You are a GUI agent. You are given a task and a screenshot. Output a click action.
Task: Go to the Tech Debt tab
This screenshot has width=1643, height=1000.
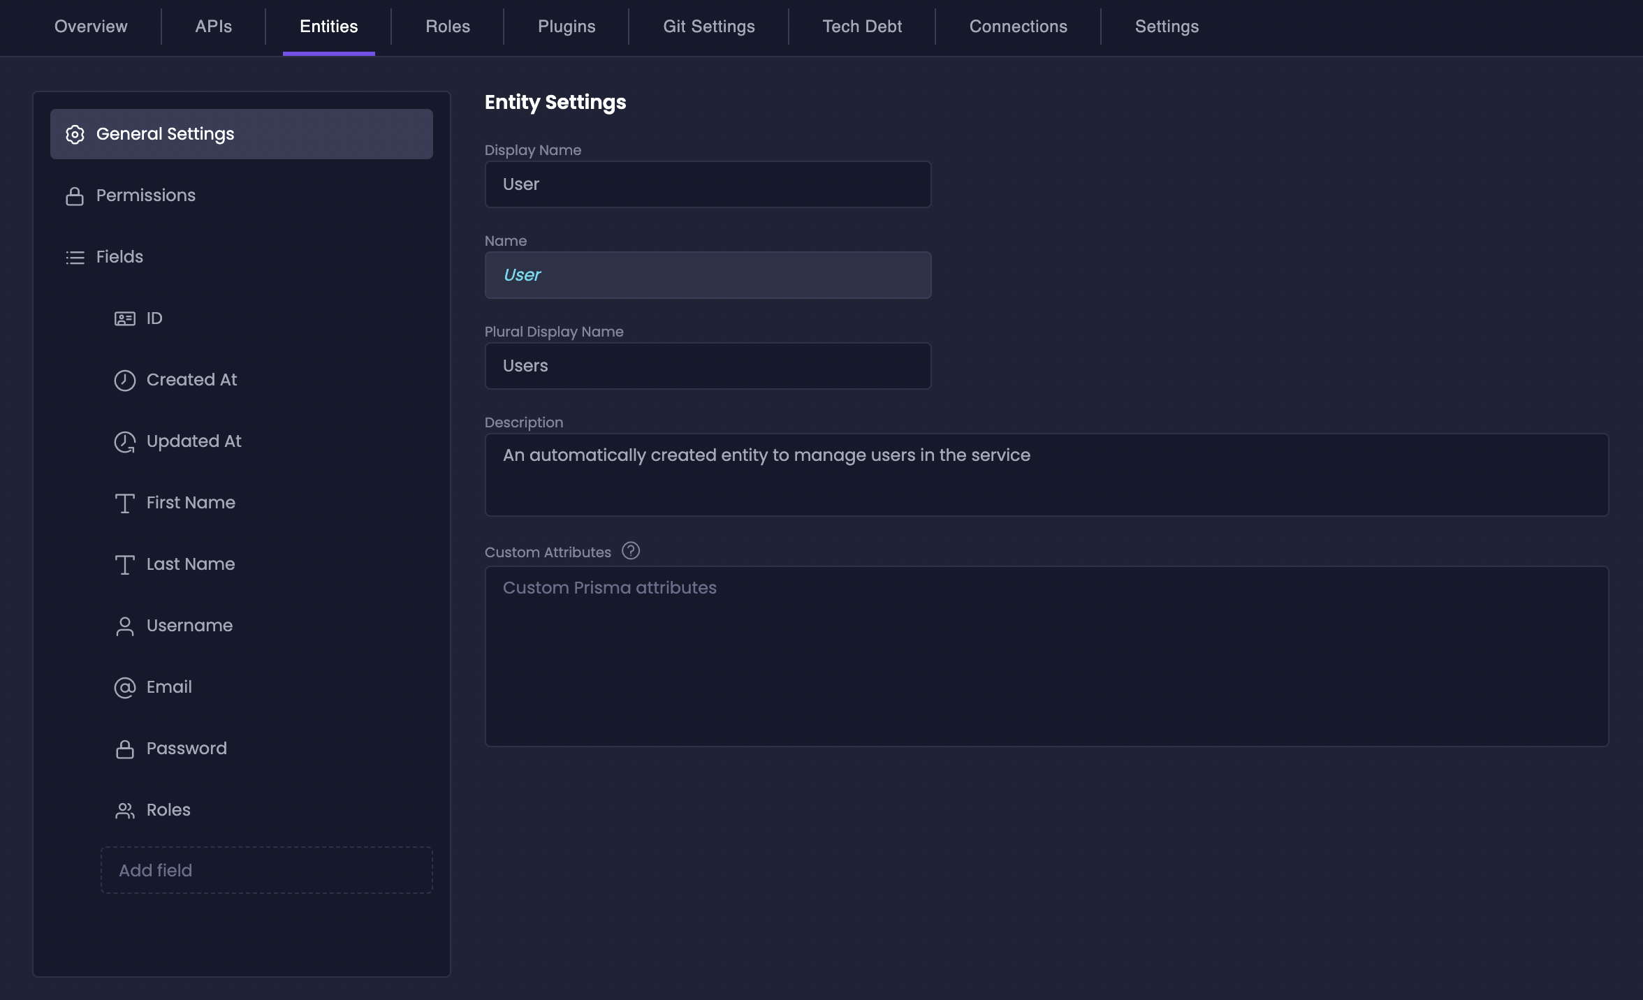[x=861, y=27]
